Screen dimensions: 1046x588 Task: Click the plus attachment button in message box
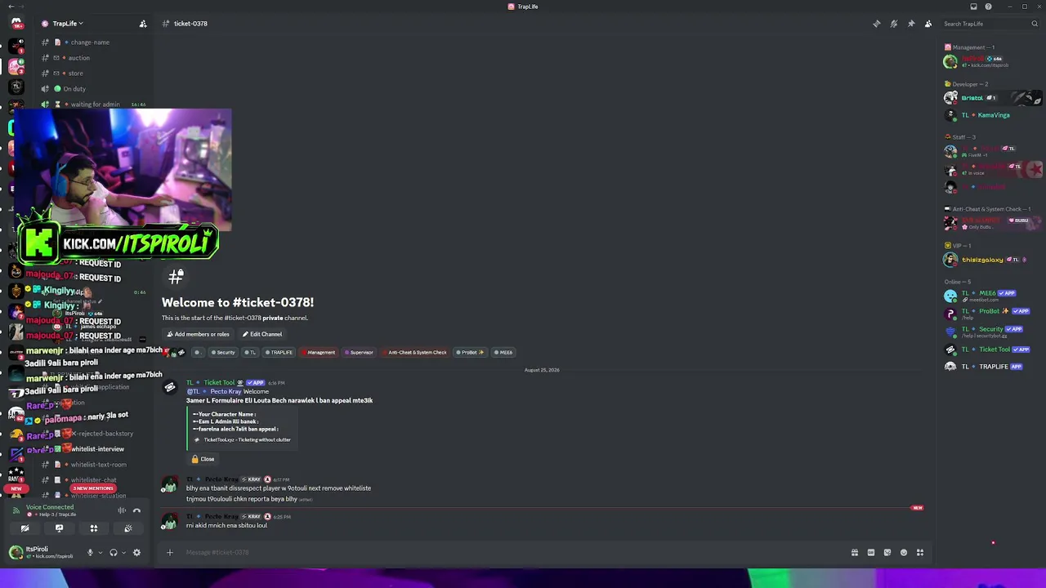tap(170, 553)
